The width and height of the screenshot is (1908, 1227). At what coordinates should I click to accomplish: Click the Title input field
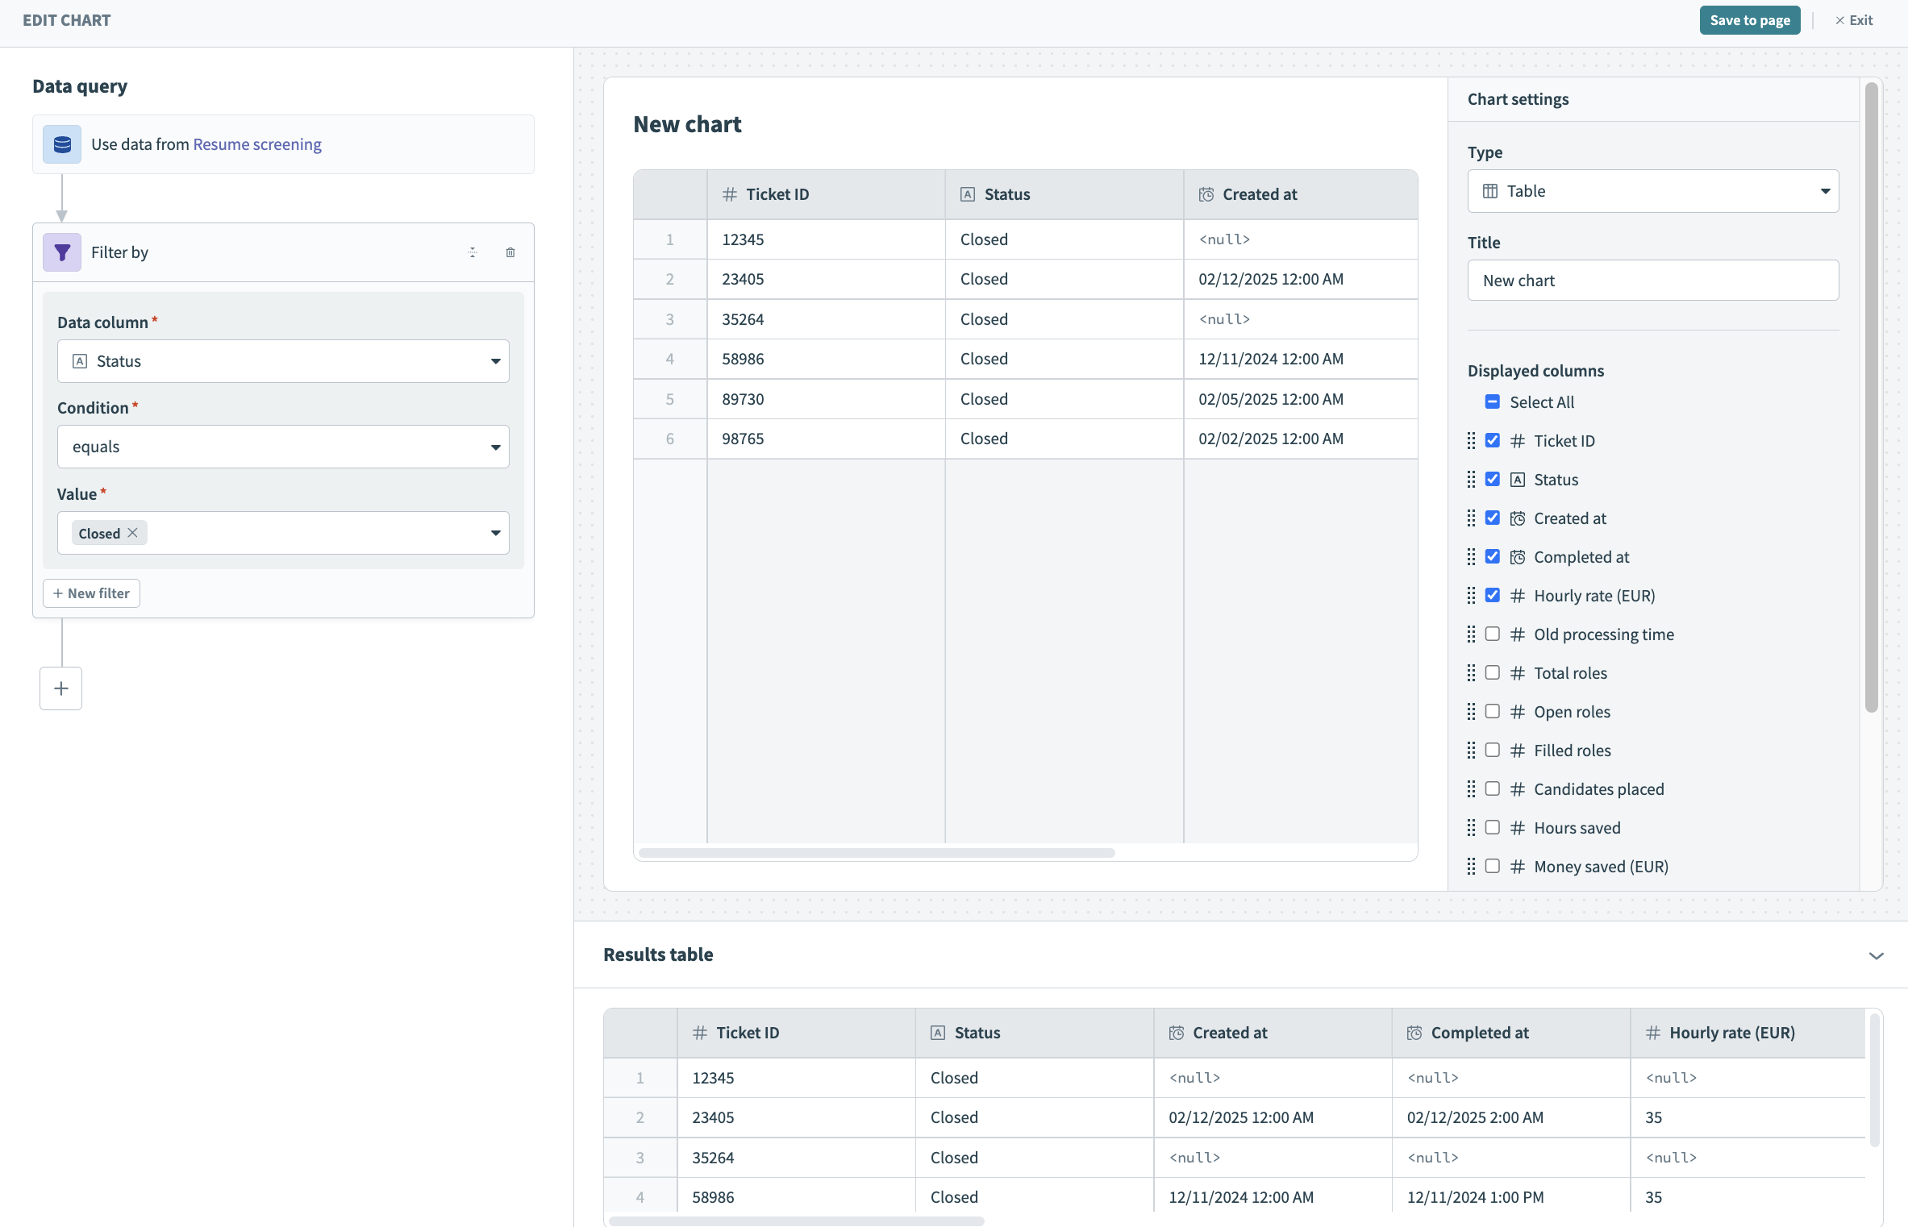point(1652,281)
